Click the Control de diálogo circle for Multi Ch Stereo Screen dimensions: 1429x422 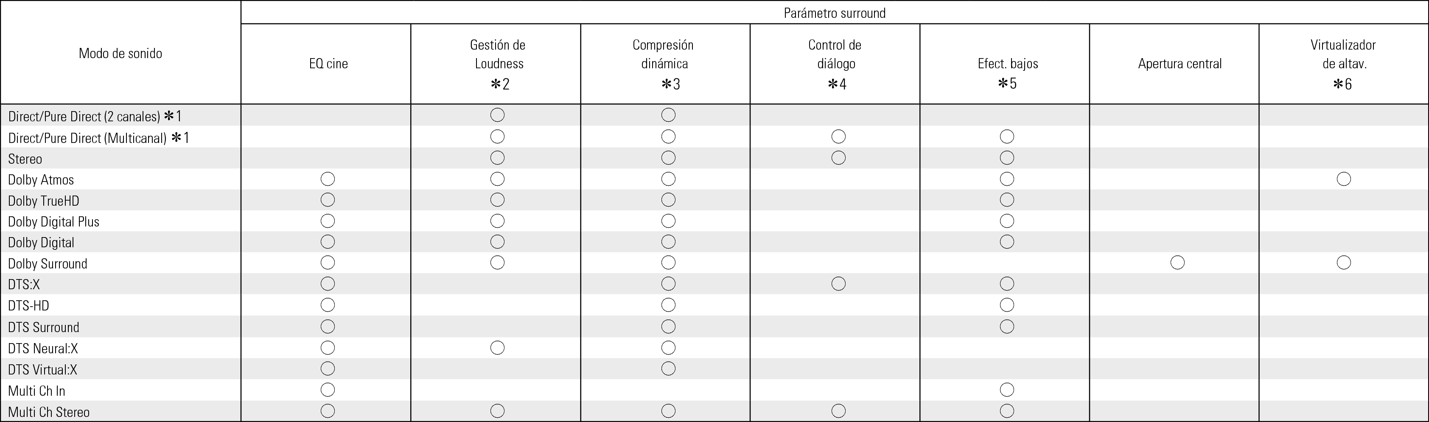tap(838, 411)
